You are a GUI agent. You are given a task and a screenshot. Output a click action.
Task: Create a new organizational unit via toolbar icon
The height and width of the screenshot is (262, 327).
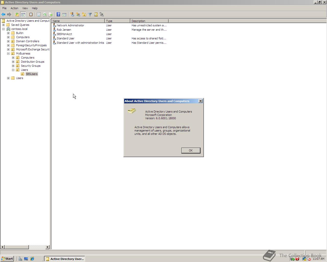[84, 15]
